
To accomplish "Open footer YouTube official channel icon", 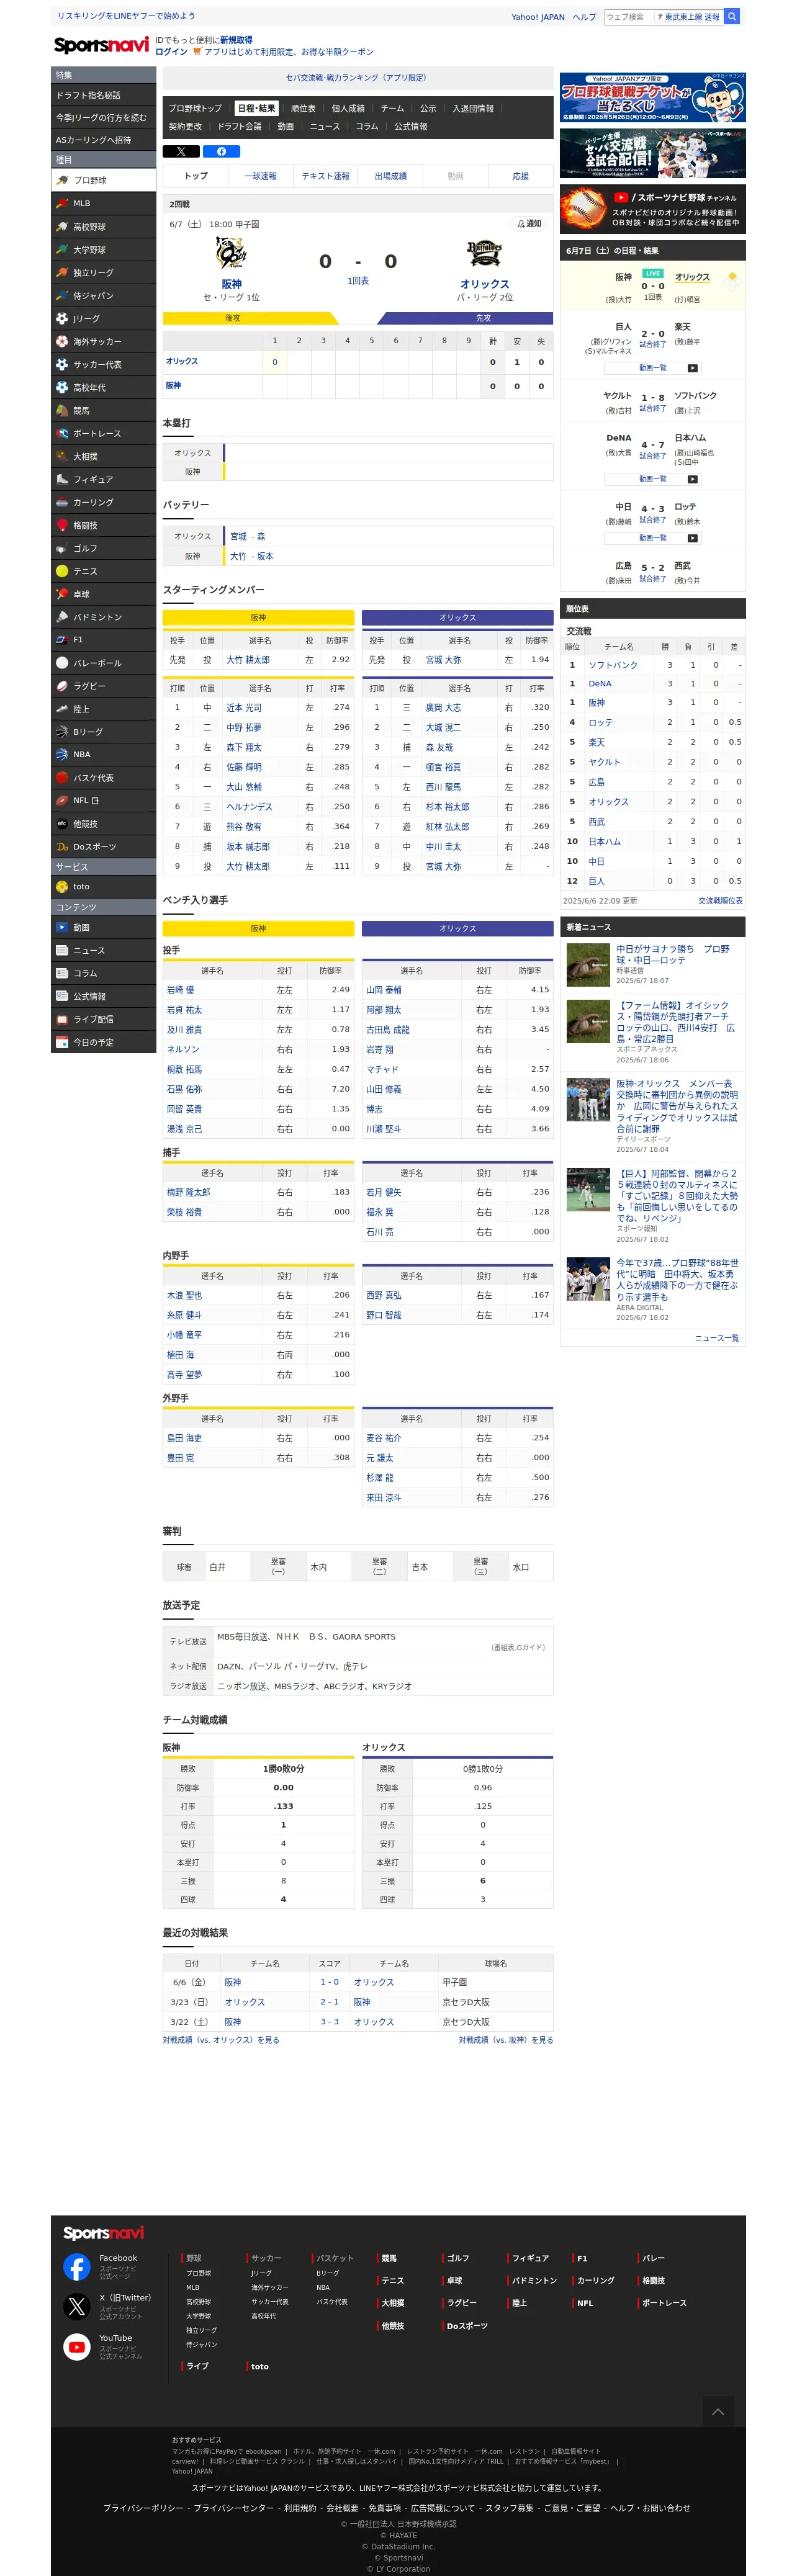I will click(77, 2346).
